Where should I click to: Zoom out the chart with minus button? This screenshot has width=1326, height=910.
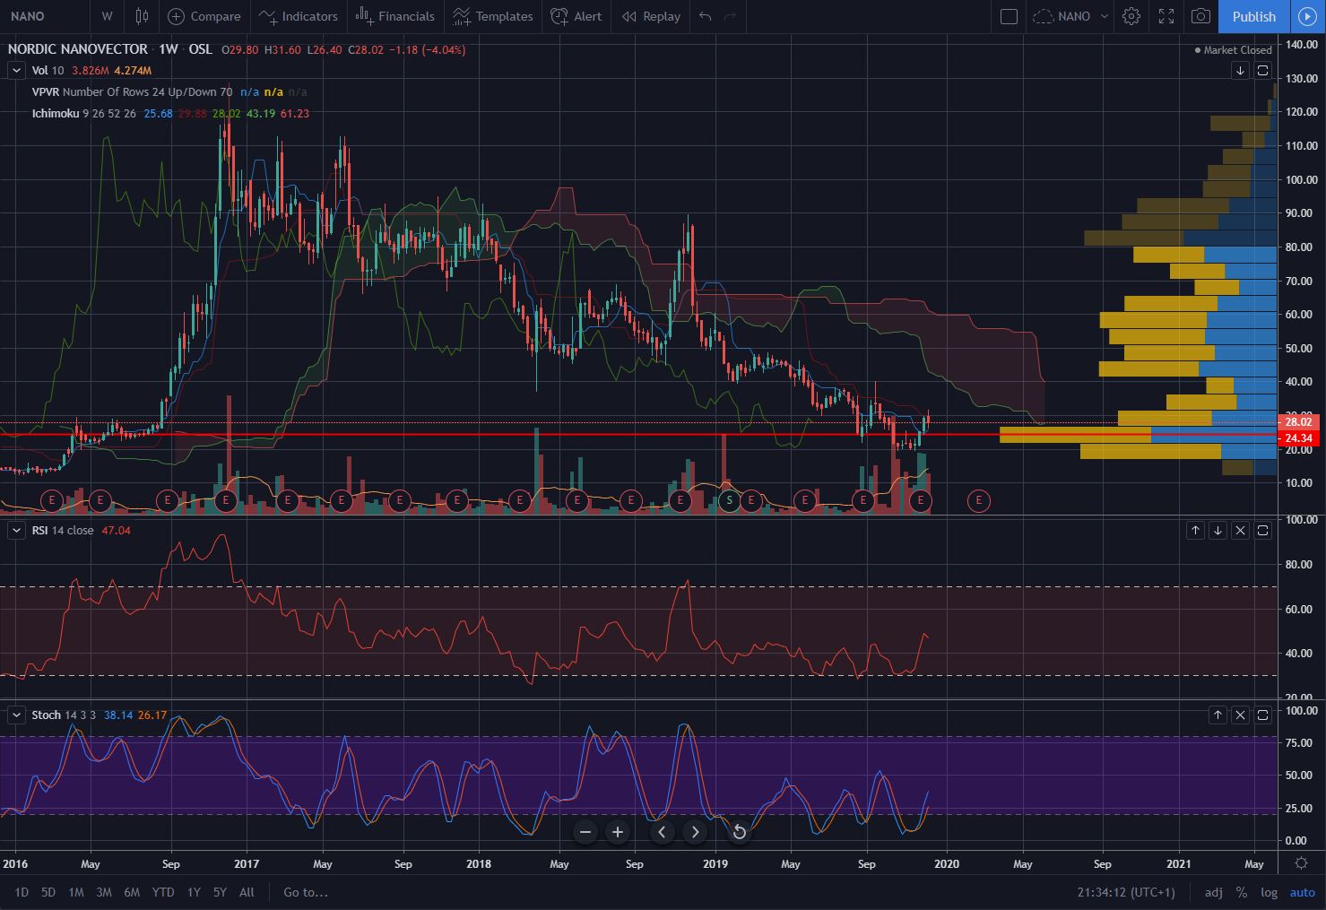tap(585, 832)
